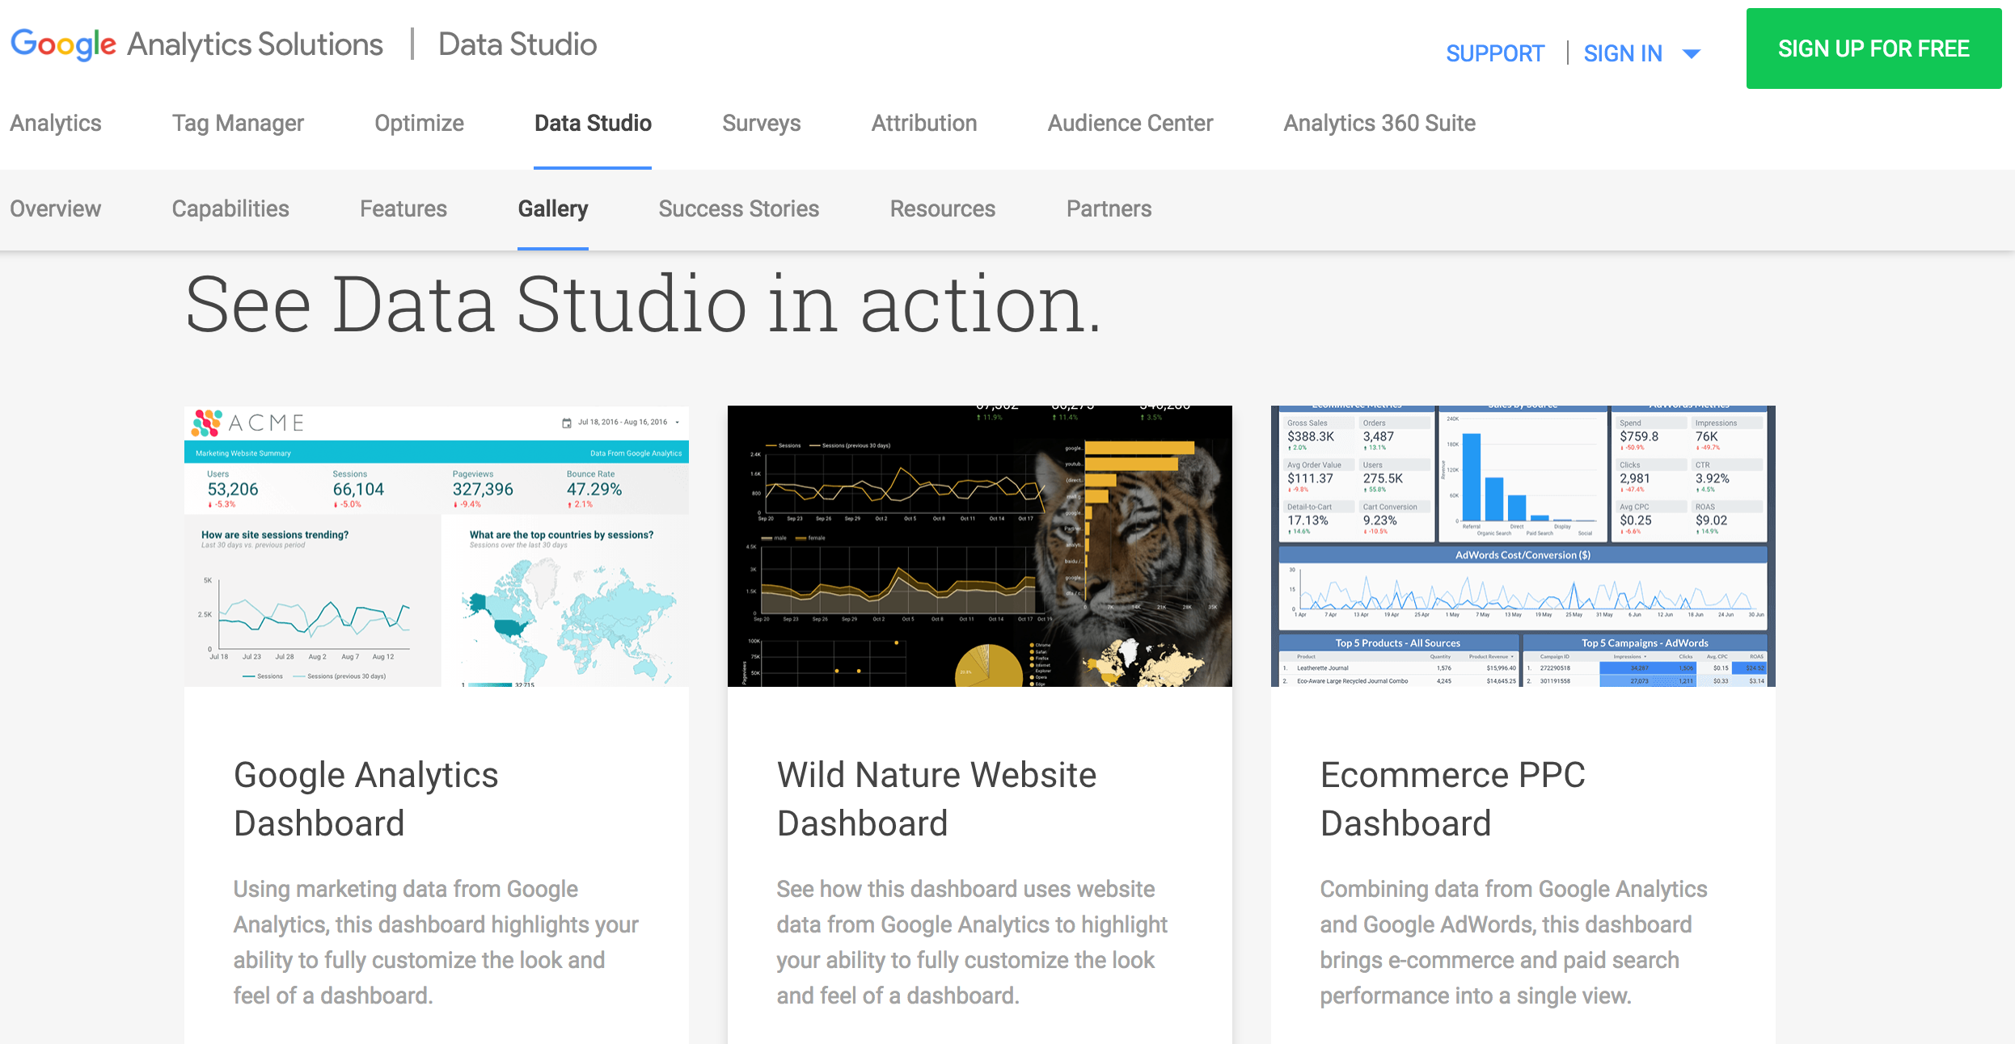Select the Surveys tab
The height and width of the screenshot is (1044, 2015).
pos(761,123)
